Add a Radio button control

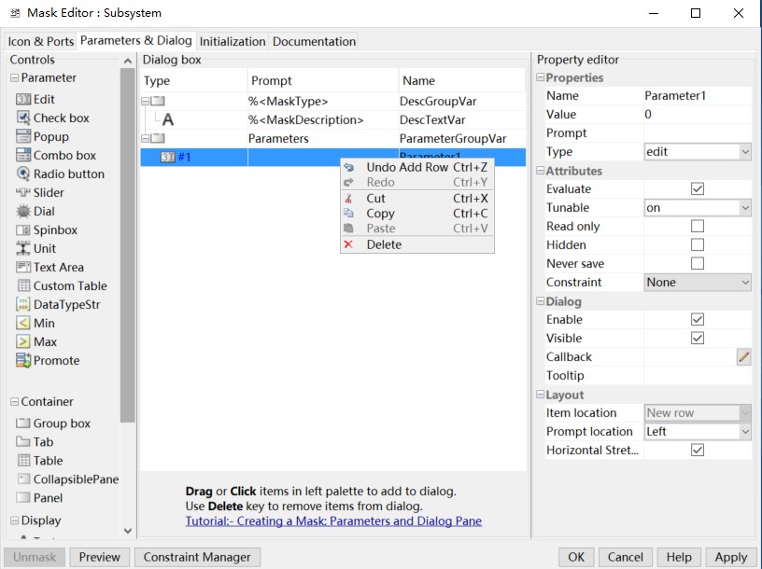(x=61, y=173)
